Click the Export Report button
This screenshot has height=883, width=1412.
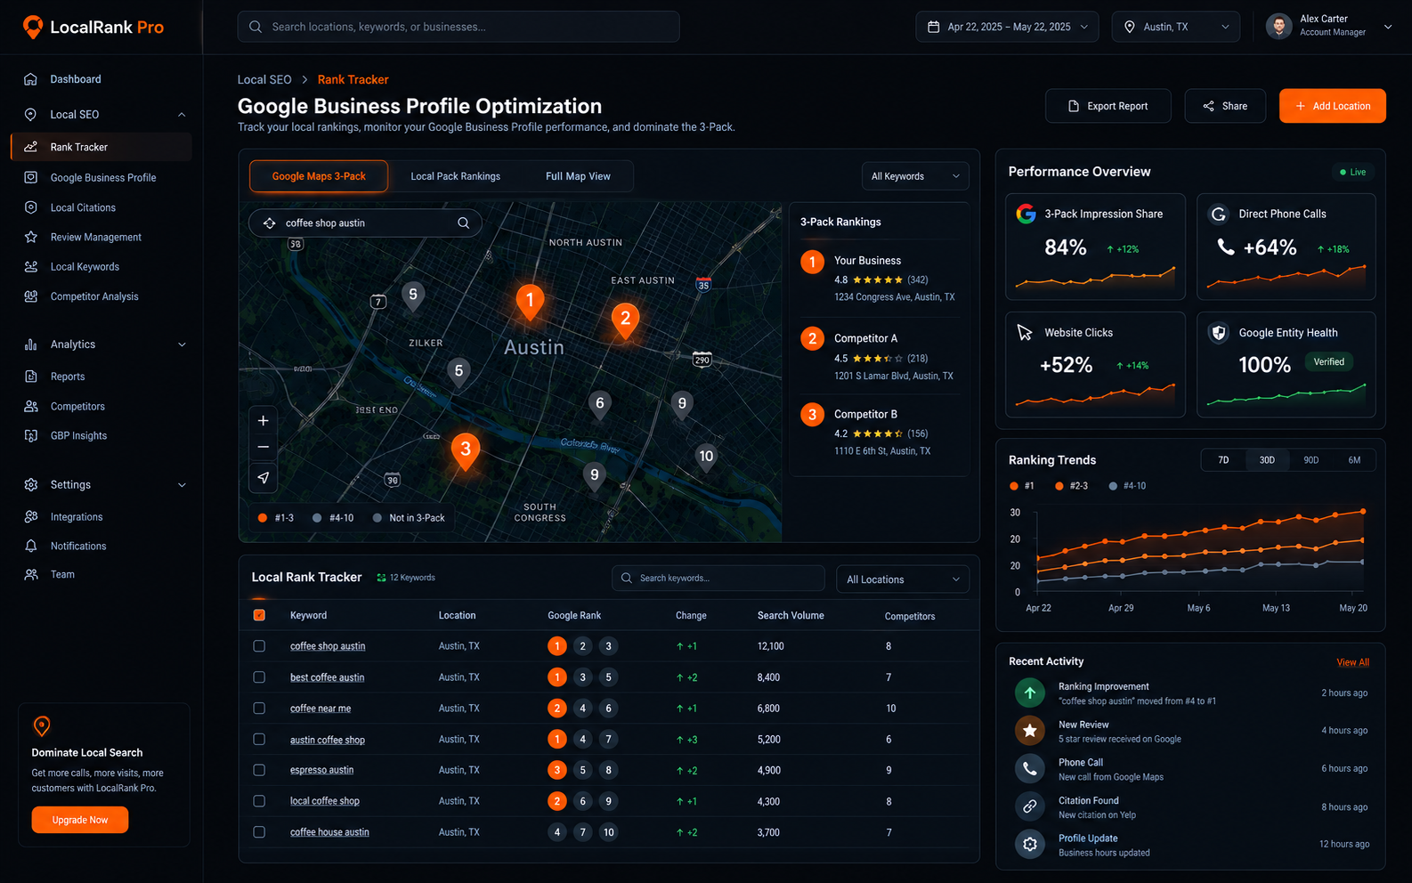(x=1108, y=106)
